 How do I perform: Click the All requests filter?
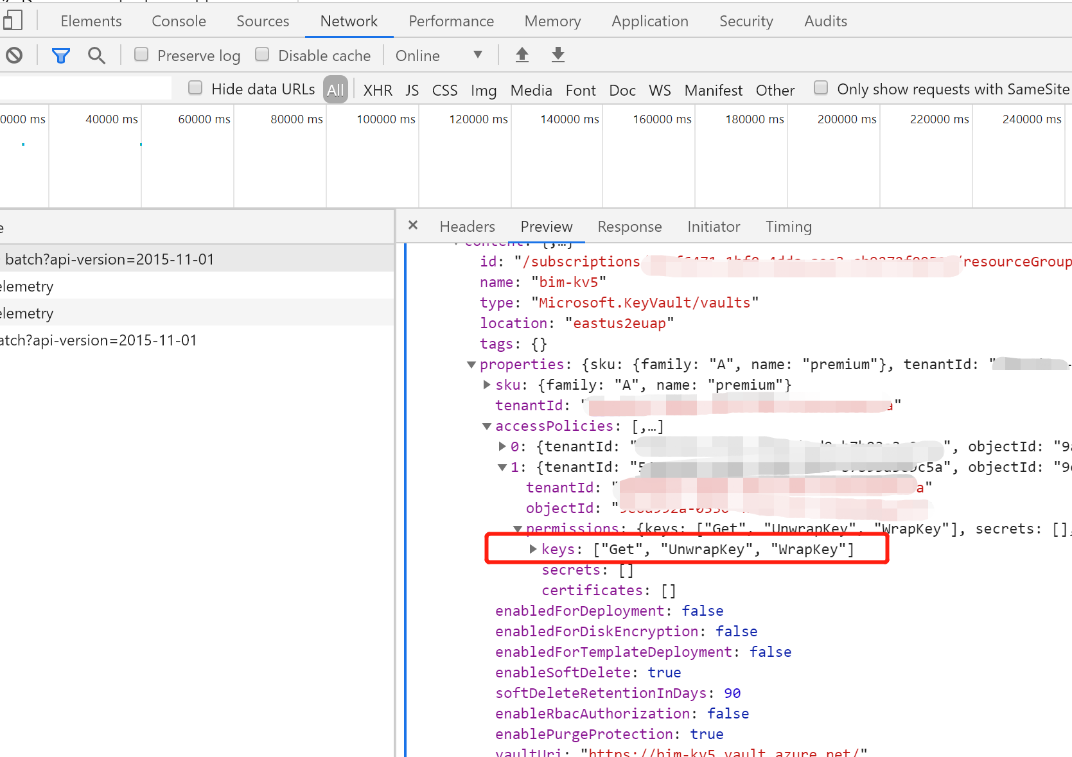pos(335,90)
